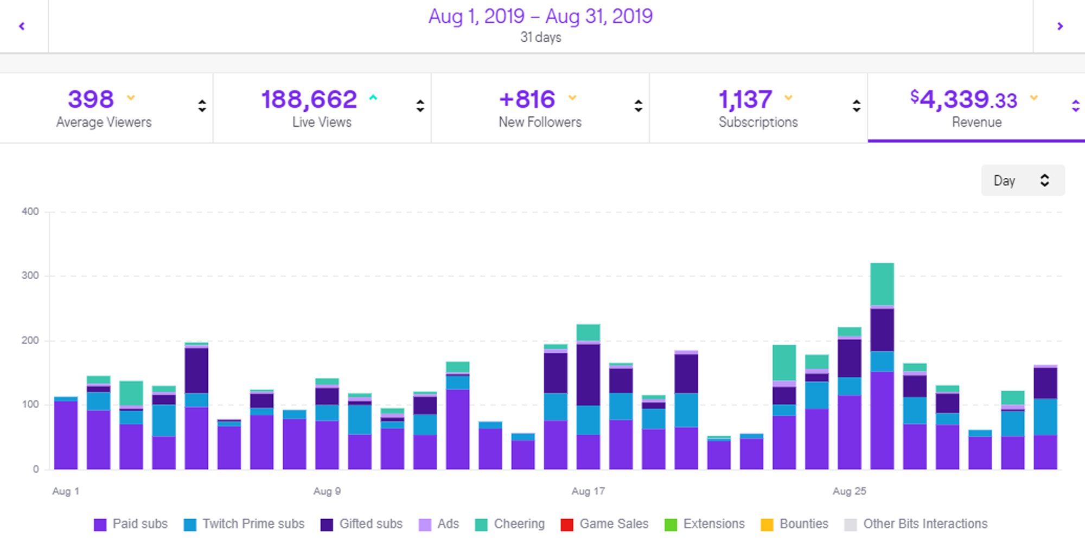1085x542 pixels.
Task: Toggle Other Bits Interactions legend swatch
Action: click(851, 525)
